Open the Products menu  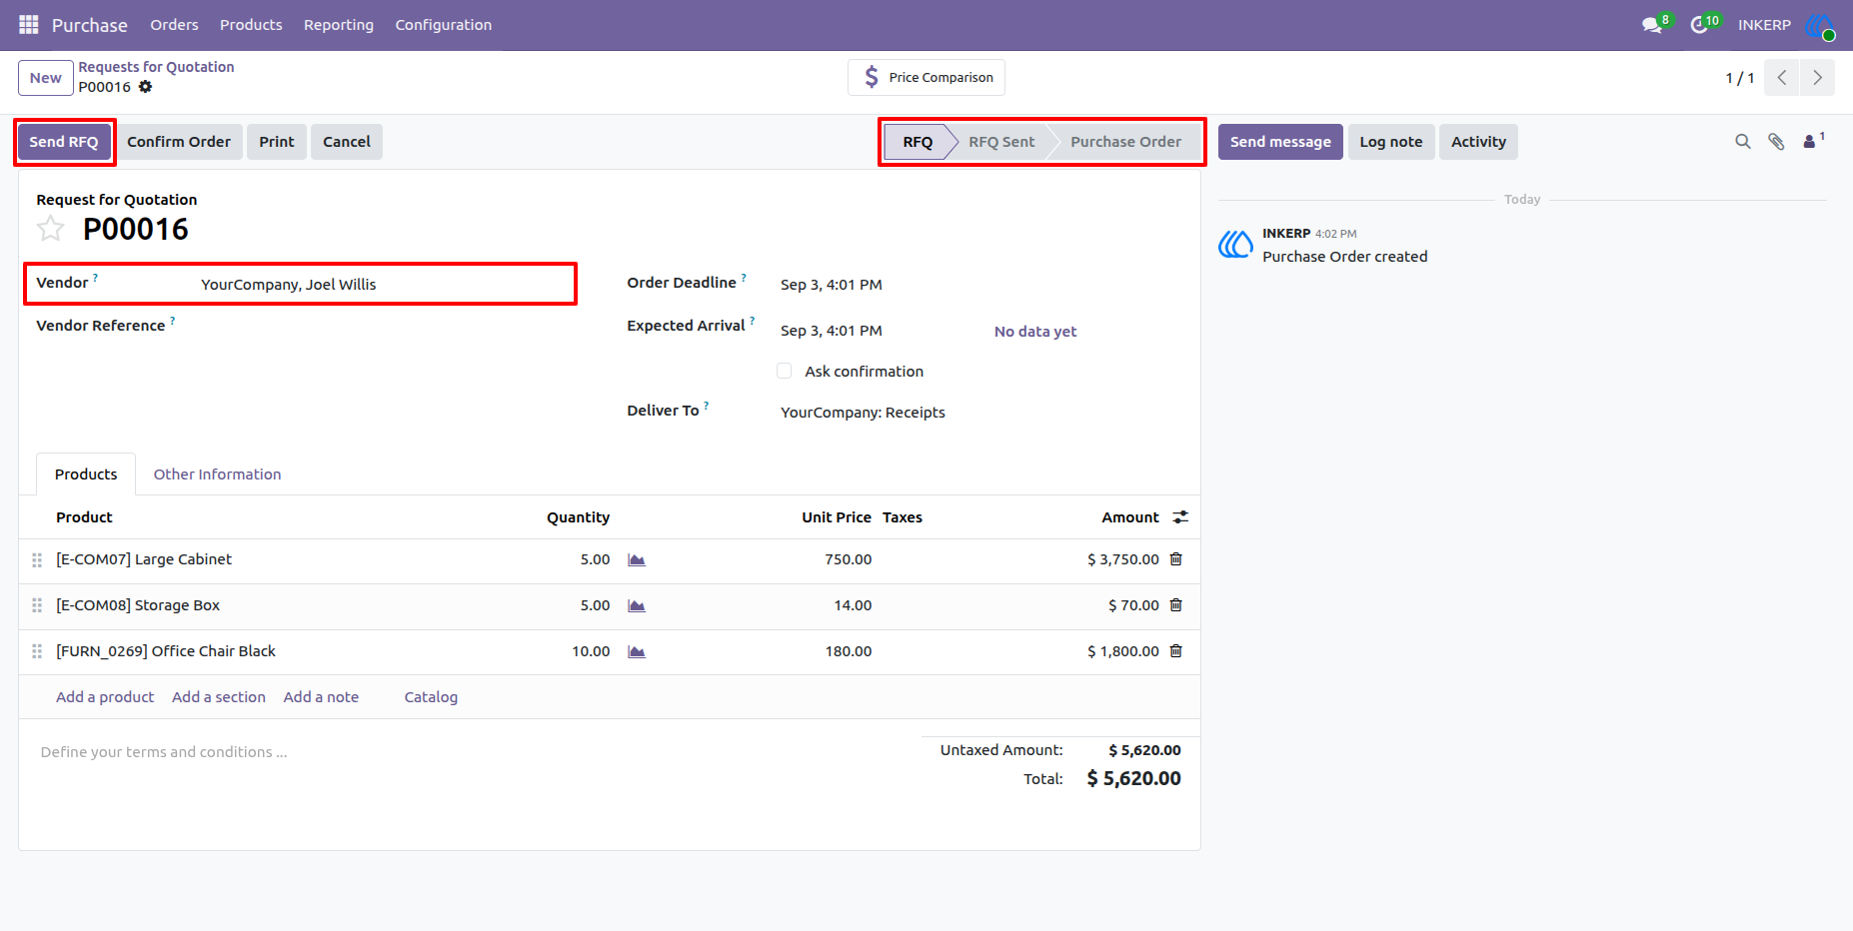[251, 25]
